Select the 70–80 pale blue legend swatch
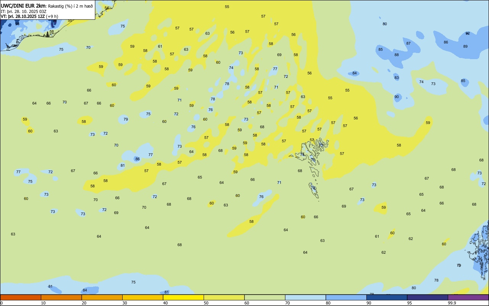Screen dimensions: 489x306 305,297
